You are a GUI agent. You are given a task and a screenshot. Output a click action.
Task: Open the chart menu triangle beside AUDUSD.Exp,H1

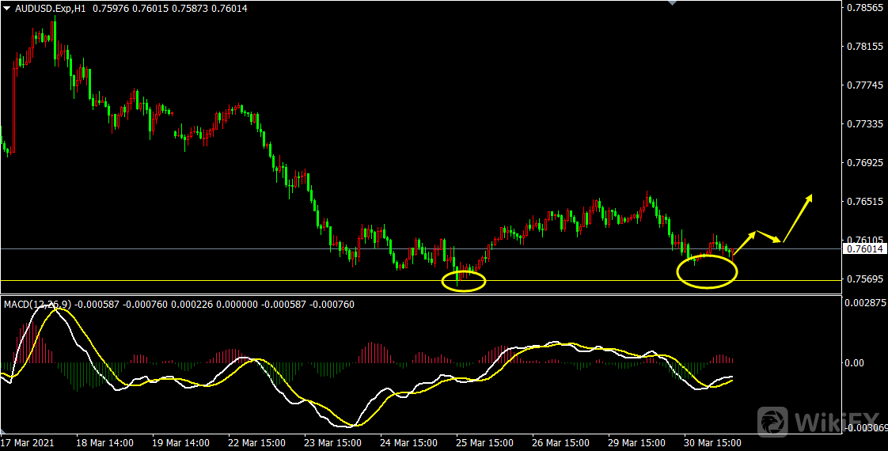click(x=6, y=8)
